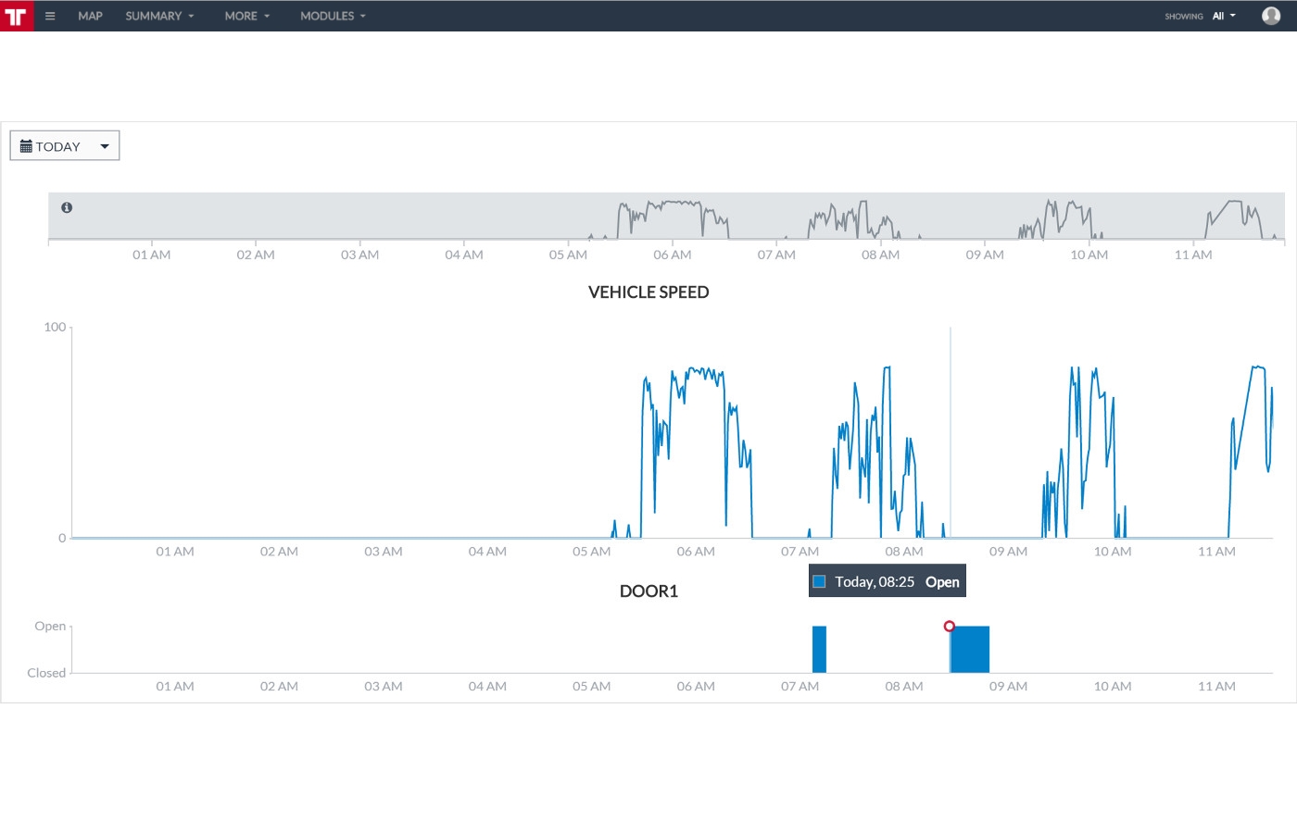
Task: Open the MAP page
Action: coord(90,16)
